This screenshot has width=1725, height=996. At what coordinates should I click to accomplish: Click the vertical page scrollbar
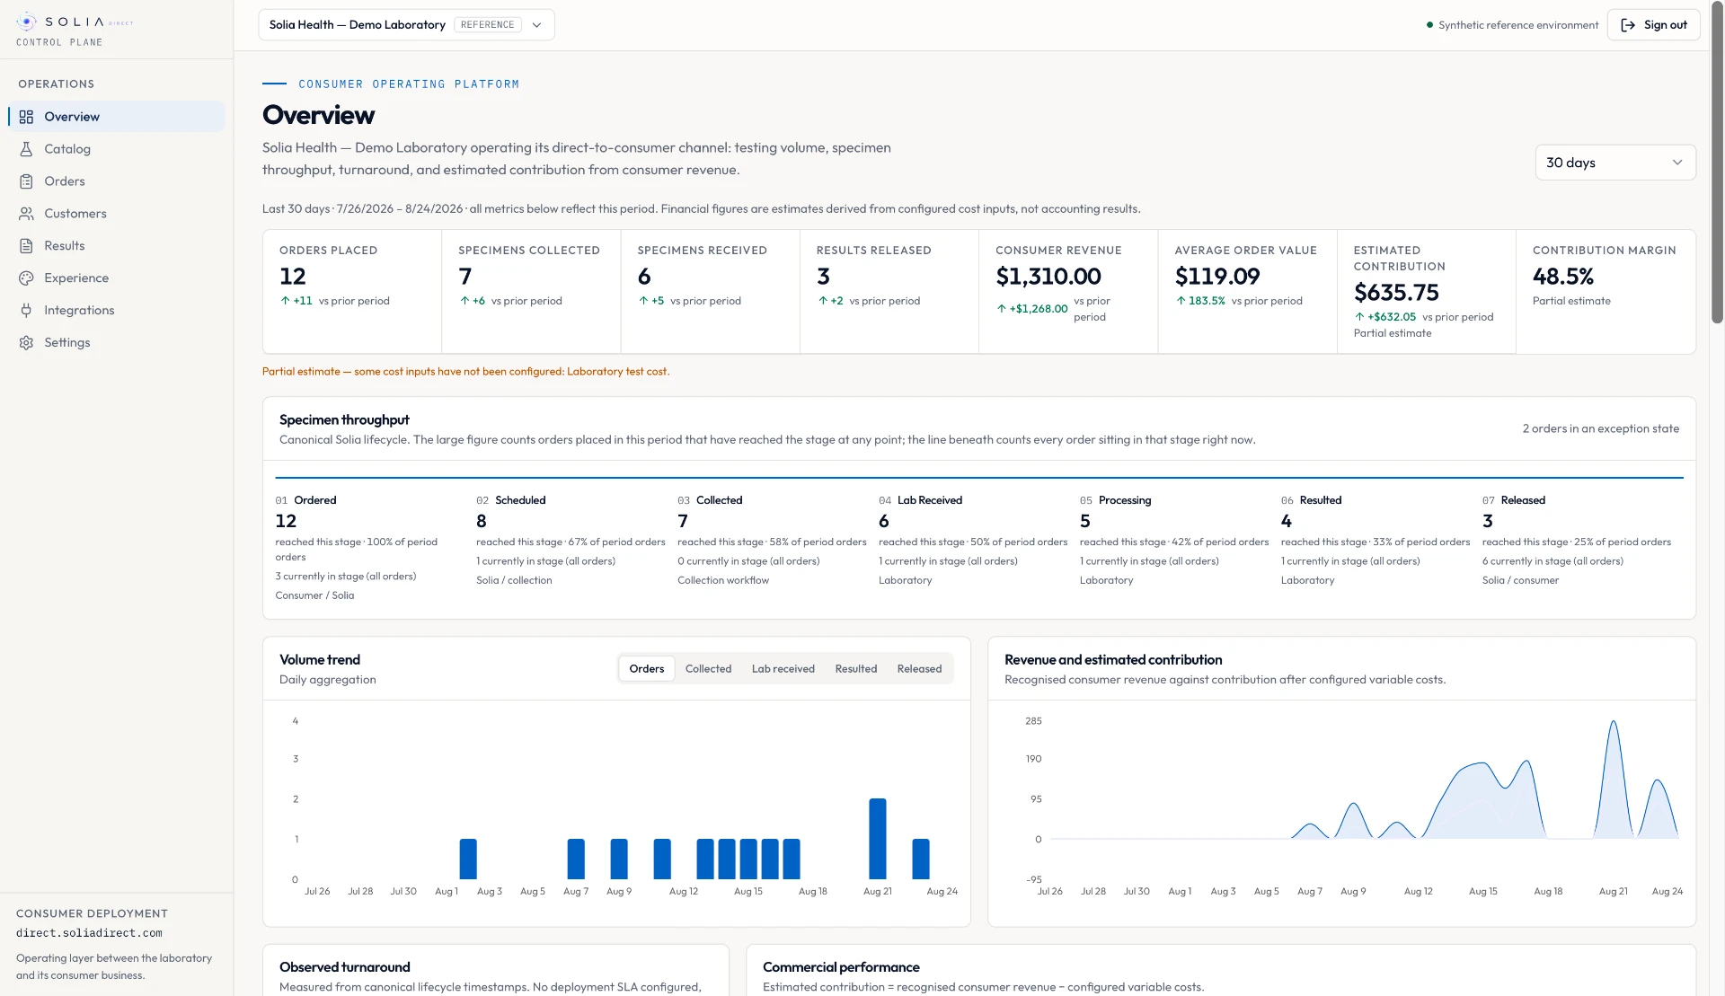pyautogui.click(x=1717, y=163)
